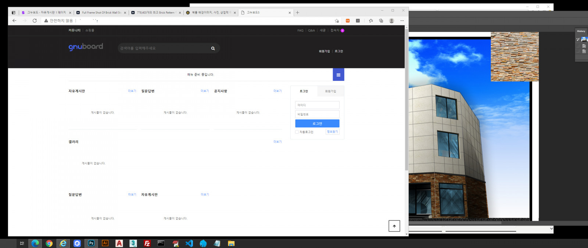This screenshot has width=588, height=248.
Task: Click 더보기 link next to 공지사항
Action: pyautogui.click(x=277, y=91)
